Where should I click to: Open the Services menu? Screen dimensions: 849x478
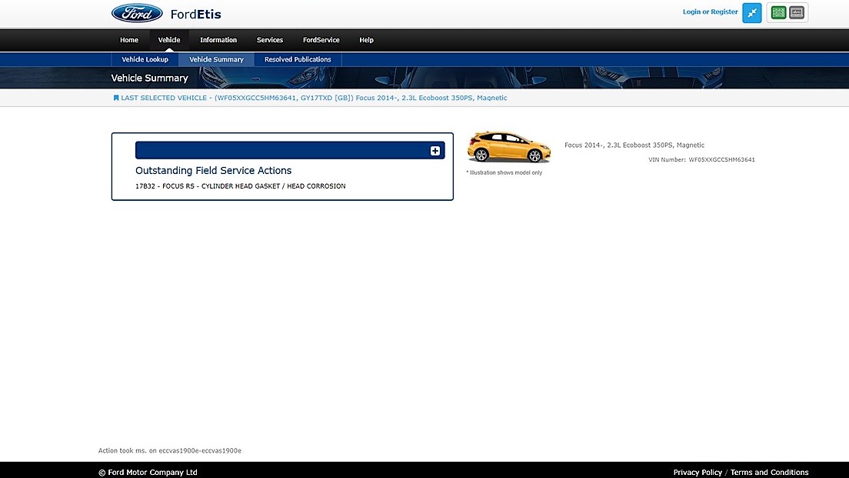pyautogui.click(x=270, y=40)
